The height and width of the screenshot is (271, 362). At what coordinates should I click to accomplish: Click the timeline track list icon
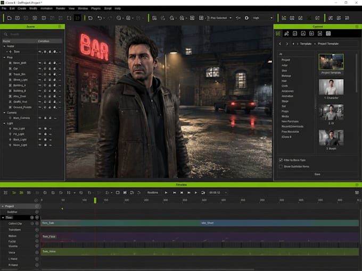point(6,193)
